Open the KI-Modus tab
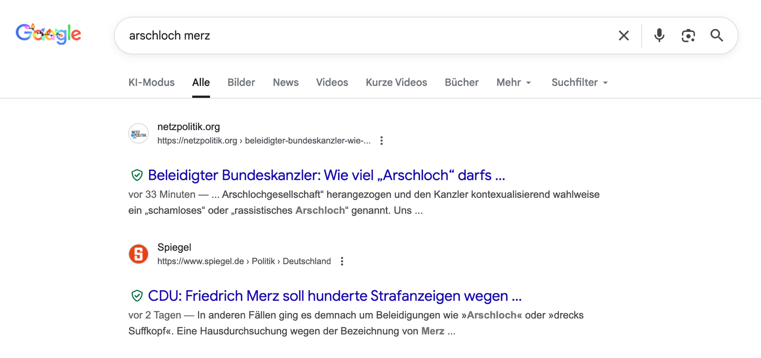761x358 pixels. [x=151, y=83]
